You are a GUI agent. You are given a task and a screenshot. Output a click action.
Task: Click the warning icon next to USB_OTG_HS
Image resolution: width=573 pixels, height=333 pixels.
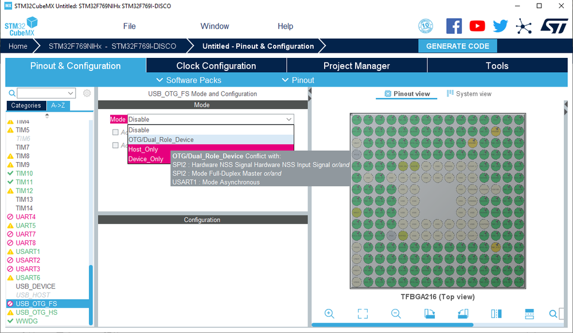[10, 312]
